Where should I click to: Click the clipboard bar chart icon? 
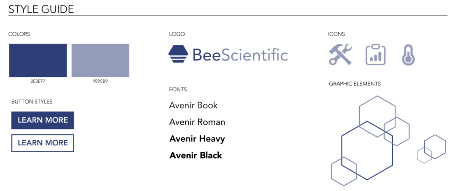(x=375, y=55)
